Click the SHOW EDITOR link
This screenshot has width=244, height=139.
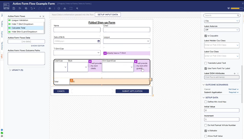[38, 46]
